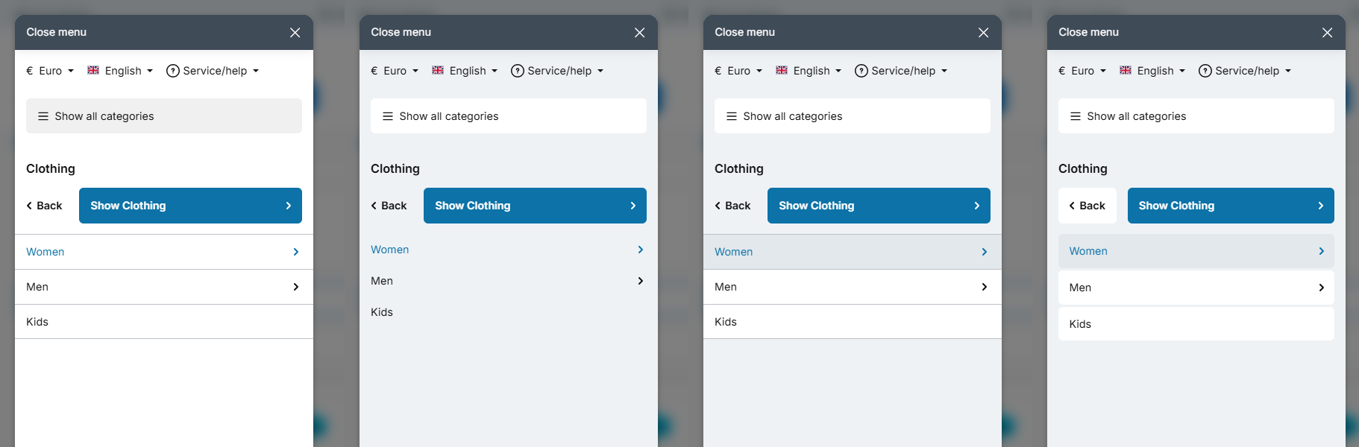Click Show Clothing button in second panel
Viewport: 1359px width, 447px height.
(x=535, y=206)
